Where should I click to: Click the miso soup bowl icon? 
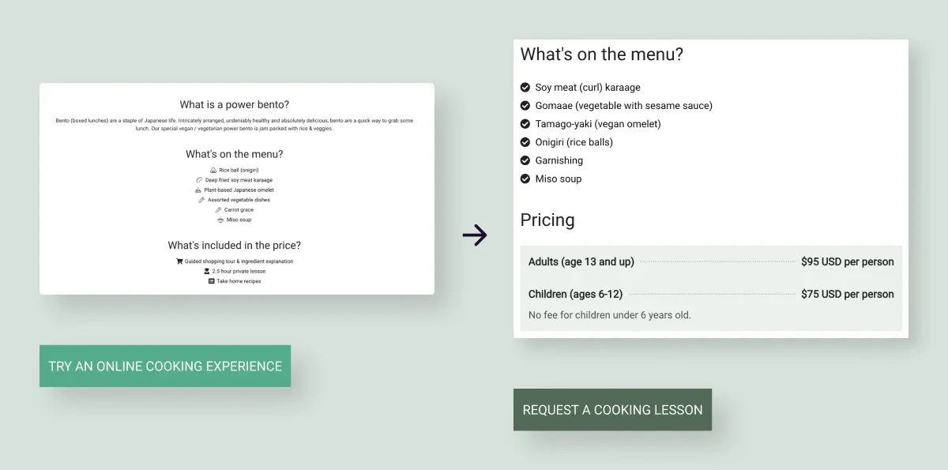220,220
